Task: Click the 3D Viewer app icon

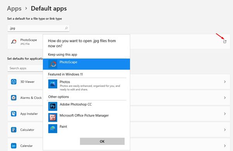Action: point(14,82)
